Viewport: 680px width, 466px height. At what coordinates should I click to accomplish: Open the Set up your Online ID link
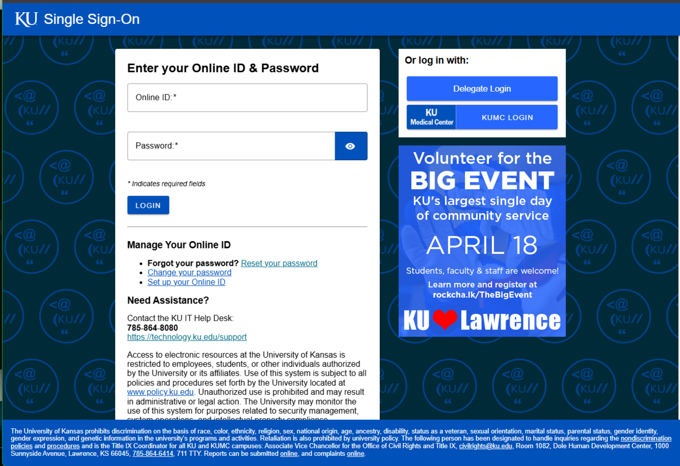(x=186, y=282)
